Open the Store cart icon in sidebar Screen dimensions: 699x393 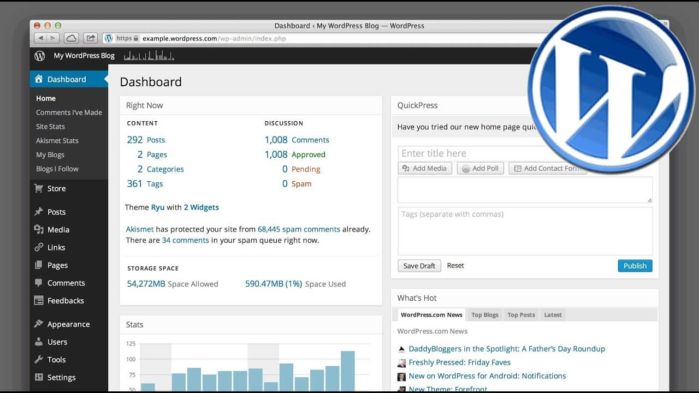(39, 188)
